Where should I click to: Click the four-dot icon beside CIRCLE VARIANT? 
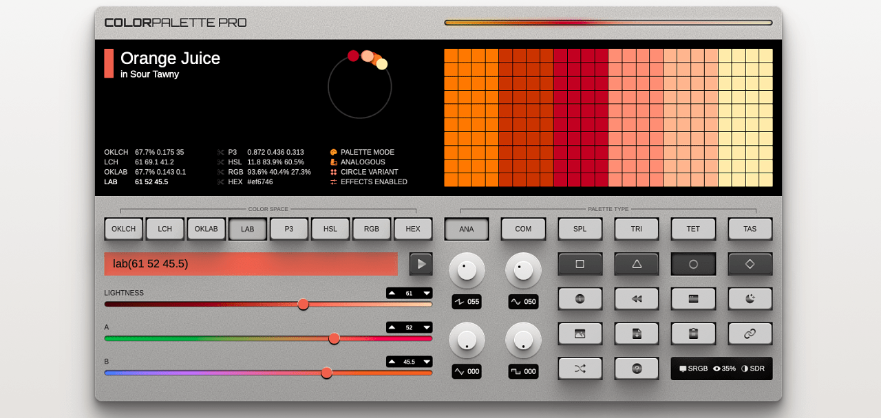pos(334,172)
